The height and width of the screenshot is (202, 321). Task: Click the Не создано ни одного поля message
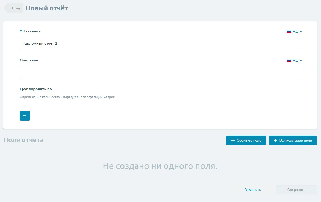click(x=160, y=166)
